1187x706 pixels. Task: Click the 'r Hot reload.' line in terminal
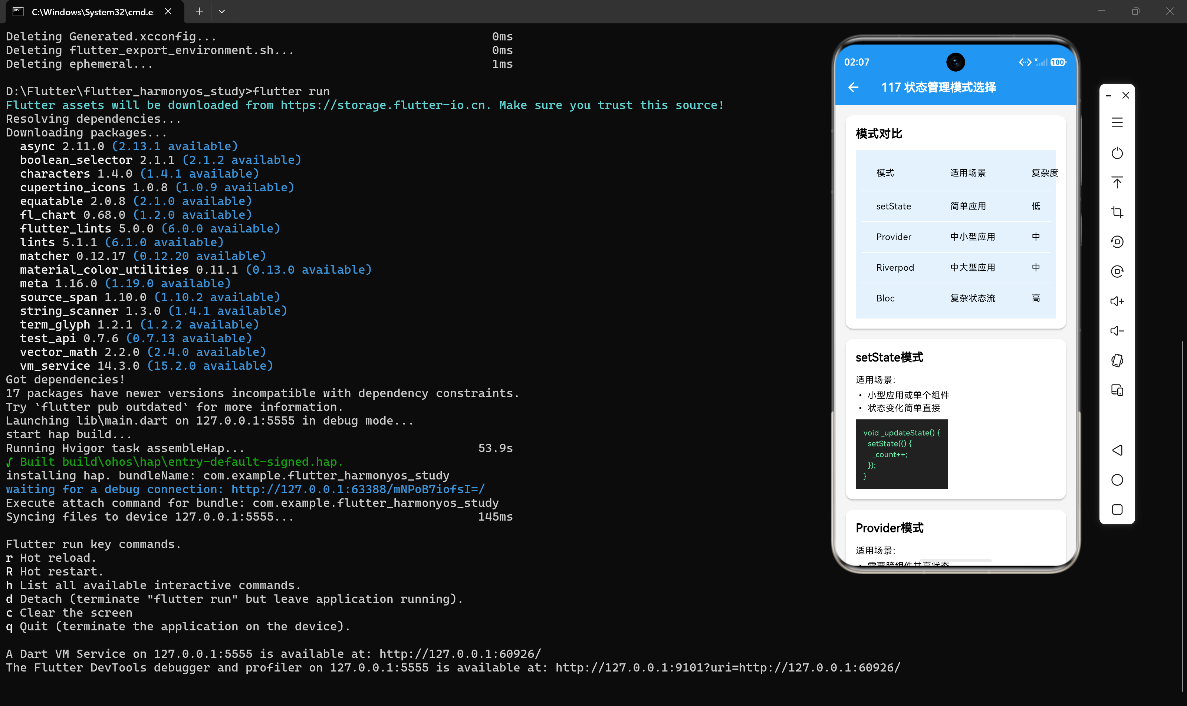(51, 558)
